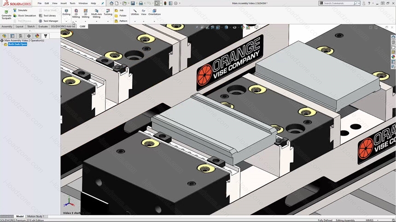Open the Tools menu
The height and width of the screenshot is (222, 396).
tap(72, 3)
